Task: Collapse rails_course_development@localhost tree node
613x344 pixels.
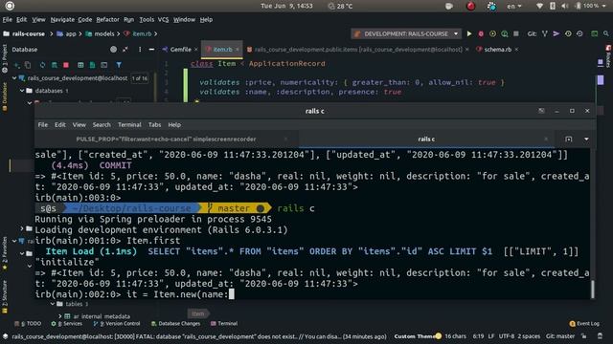Action: click(14, 78)
